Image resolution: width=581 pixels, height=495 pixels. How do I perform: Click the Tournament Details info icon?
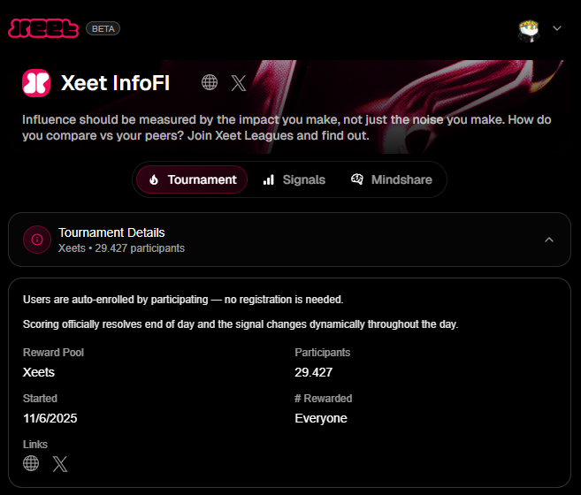pos(37,240)
